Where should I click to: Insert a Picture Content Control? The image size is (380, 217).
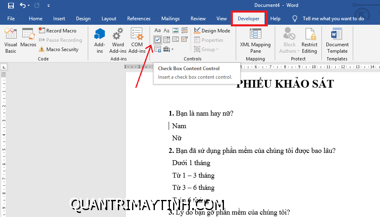(176, 30)
